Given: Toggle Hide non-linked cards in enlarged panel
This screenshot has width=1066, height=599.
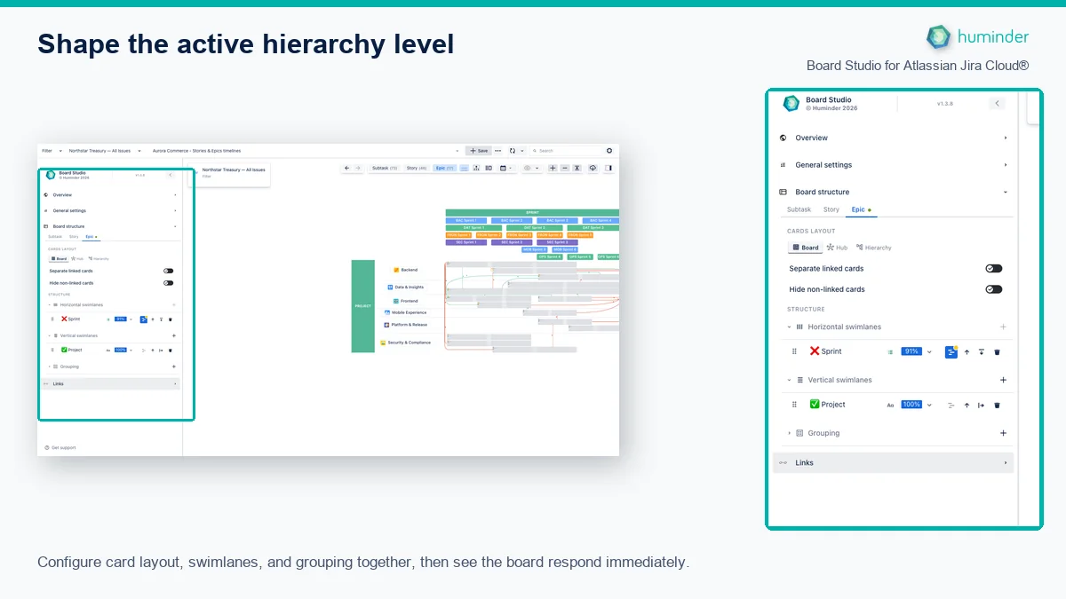Looking at the screenshot, I should (994, 289).
